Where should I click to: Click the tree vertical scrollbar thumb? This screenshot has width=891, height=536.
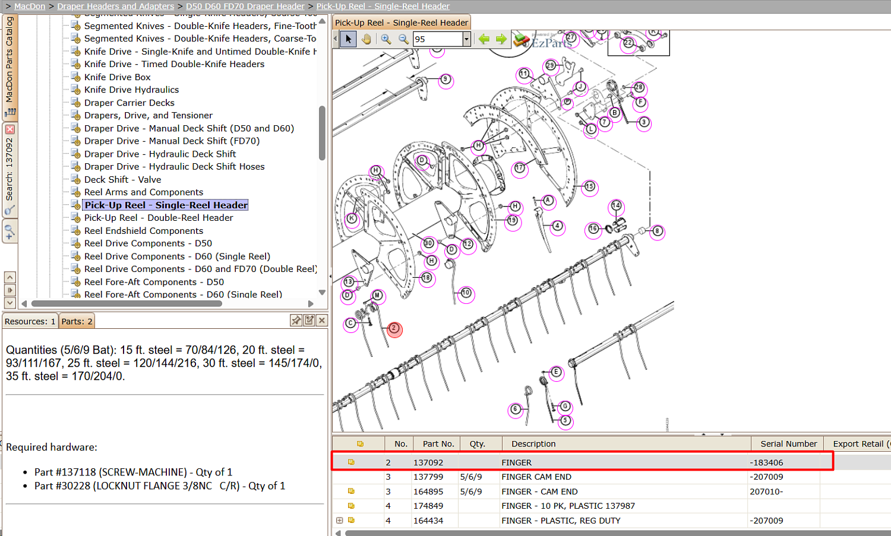point(322,133)
